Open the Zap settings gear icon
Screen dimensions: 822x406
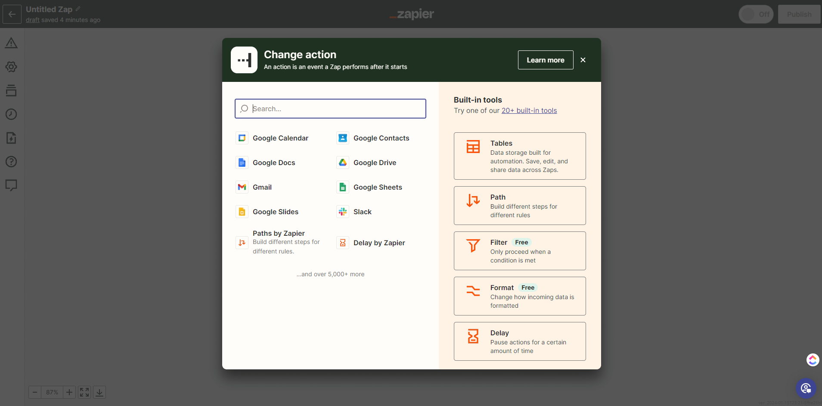[11, 67]
